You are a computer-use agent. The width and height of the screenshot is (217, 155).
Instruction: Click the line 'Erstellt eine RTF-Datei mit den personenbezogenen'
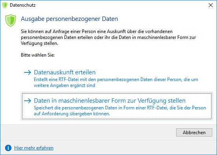(116, 79)
